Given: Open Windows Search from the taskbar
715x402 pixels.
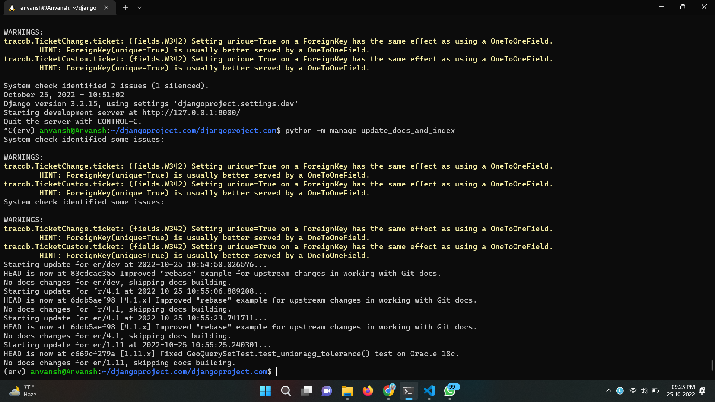Looking at the screenshot, I should click(x=286, y=391).
